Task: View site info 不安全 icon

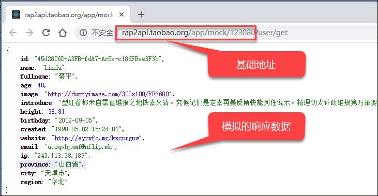Action: tap(83, 33)
